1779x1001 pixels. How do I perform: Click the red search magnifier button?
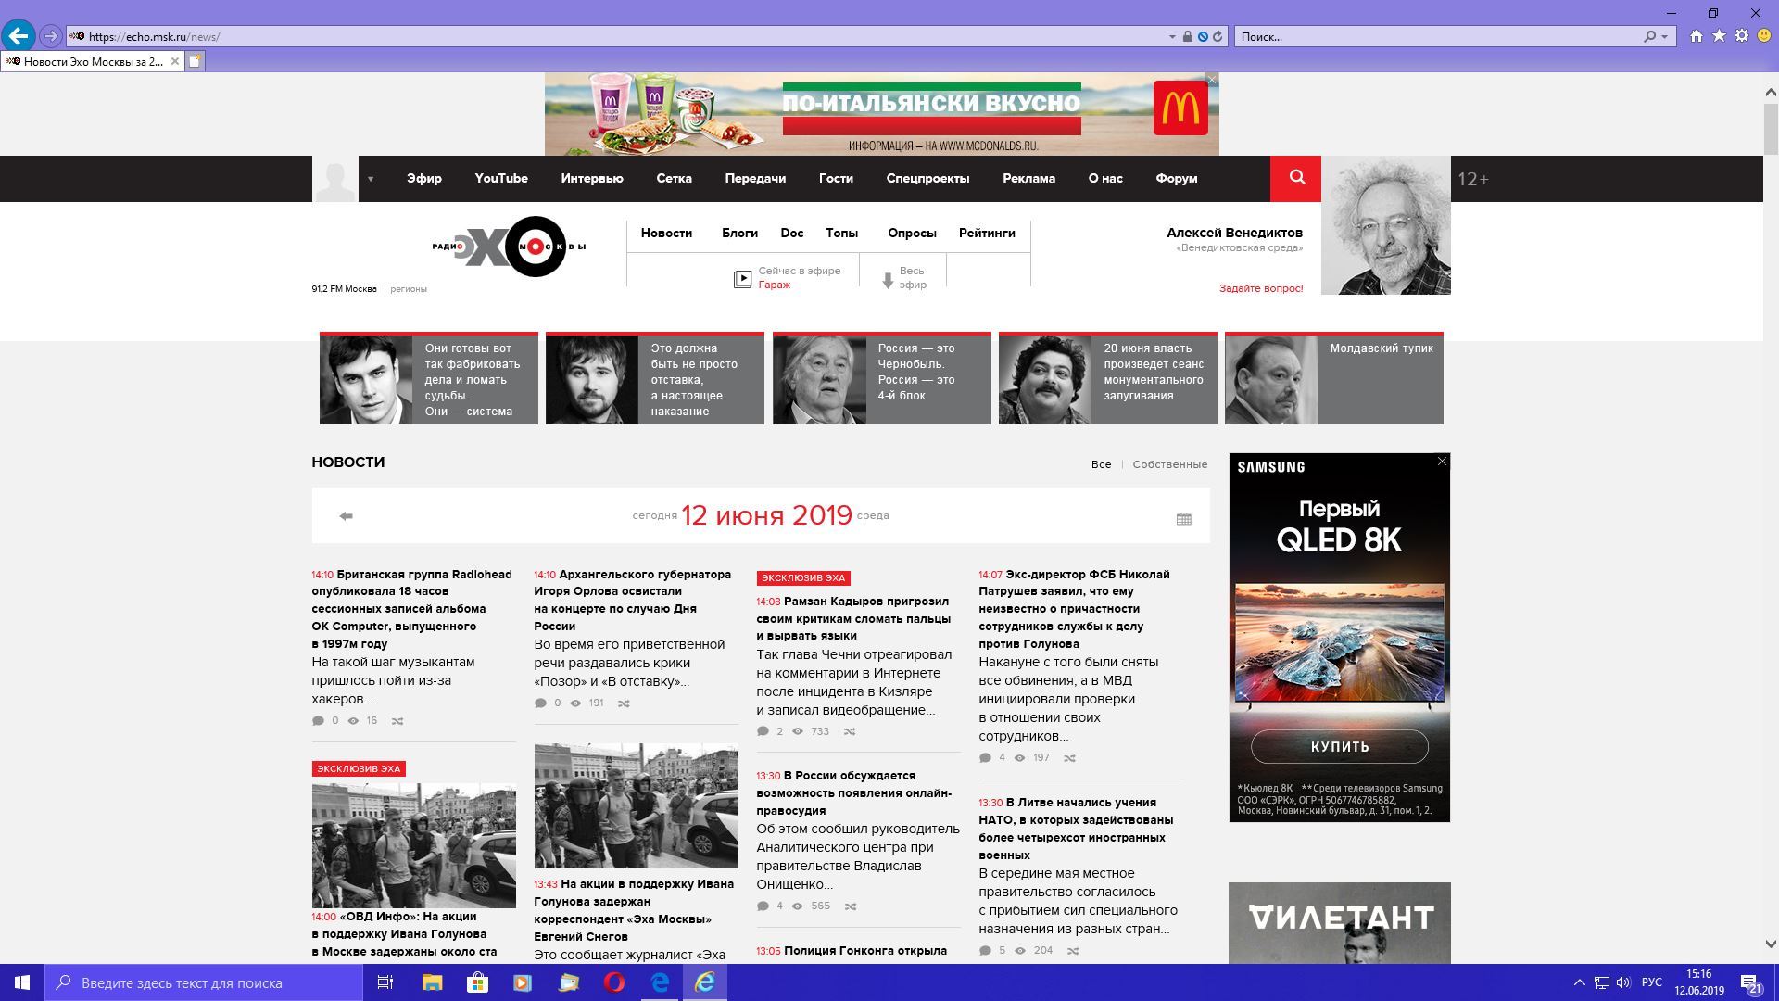pyautogui.click(x=1295, y=178)
